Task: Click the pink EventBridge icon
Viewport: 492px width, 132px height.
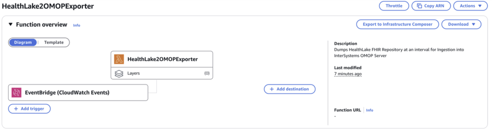Action: click(17, 93)
